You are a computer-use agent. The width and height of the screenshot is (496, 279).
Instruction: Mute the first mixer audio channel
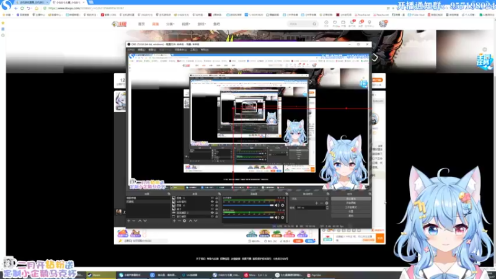tap(277, 205)
